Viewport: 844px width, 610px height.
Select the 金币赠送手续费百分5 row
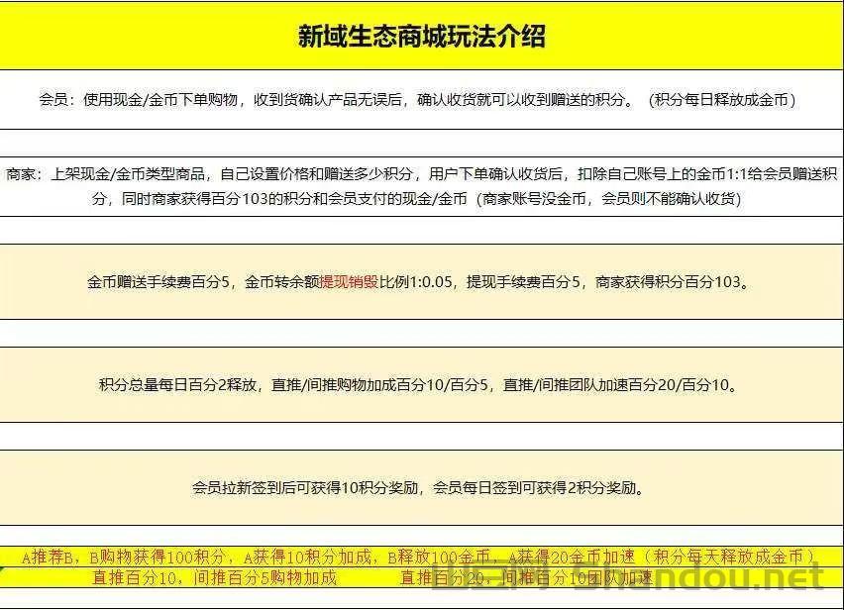(422, 280)
